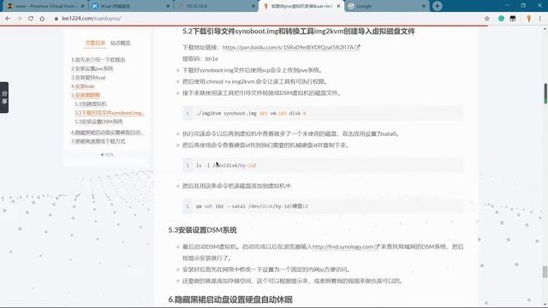Click the ls -l /dev/disk/by-id/ code line

pyautogui.click(x=323, y=165)
